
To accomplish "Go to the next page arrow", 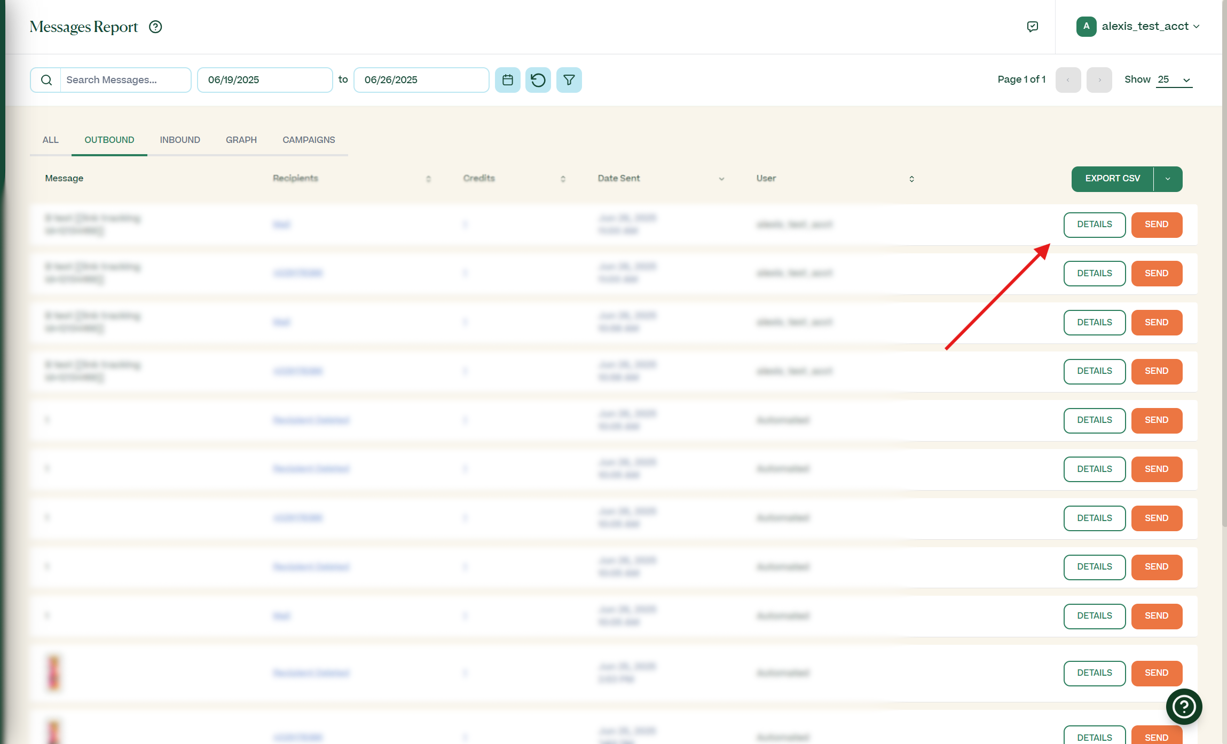I will click(1099, 80).
